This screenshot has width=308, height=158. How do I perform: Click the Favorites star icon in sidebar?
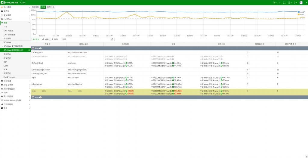tap(2, 7)
